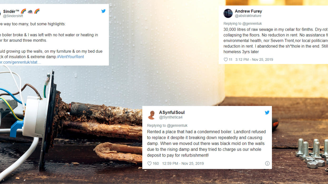
Task: Click the Sindër display name
Action: coord(11,12)
